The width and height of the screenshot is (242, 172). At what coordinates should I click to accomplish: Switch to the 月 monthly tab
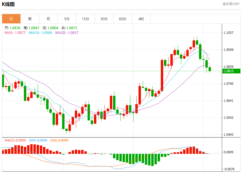48,19
